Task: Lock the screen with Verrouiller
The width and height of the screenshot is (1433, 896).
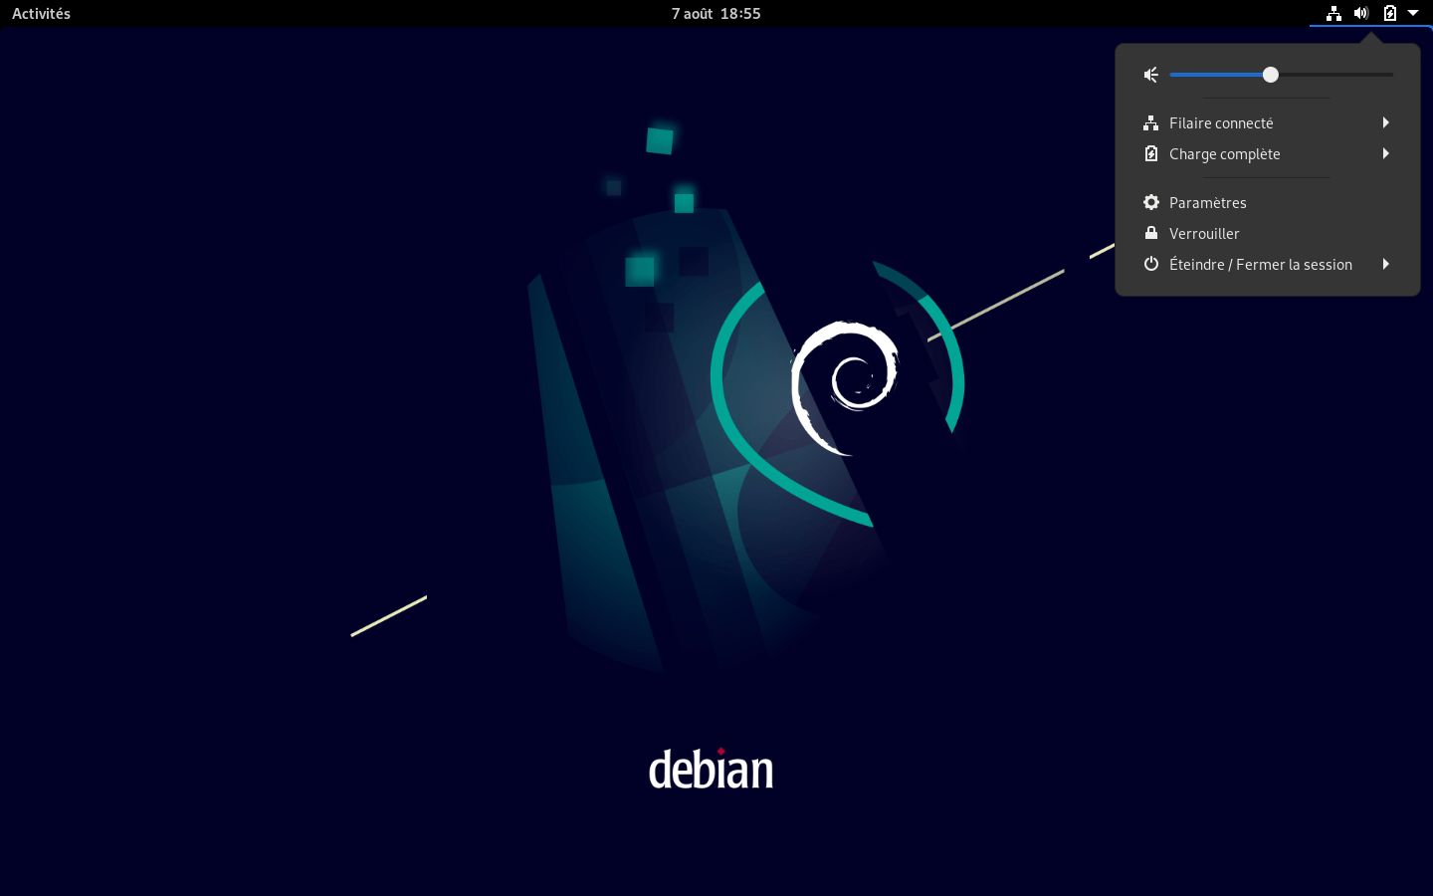Action: 1268,233
